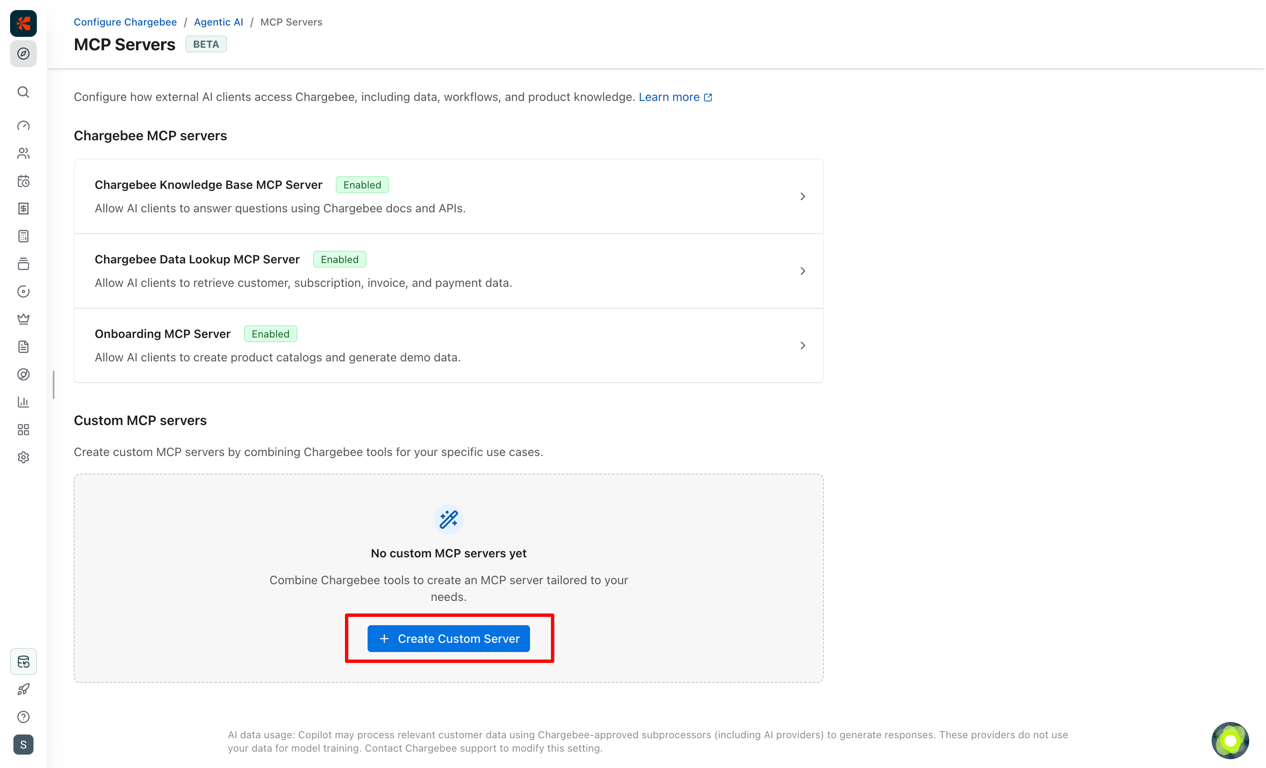
Task: Click the sidebar vertical scrollbar handle
Action: 54,384
